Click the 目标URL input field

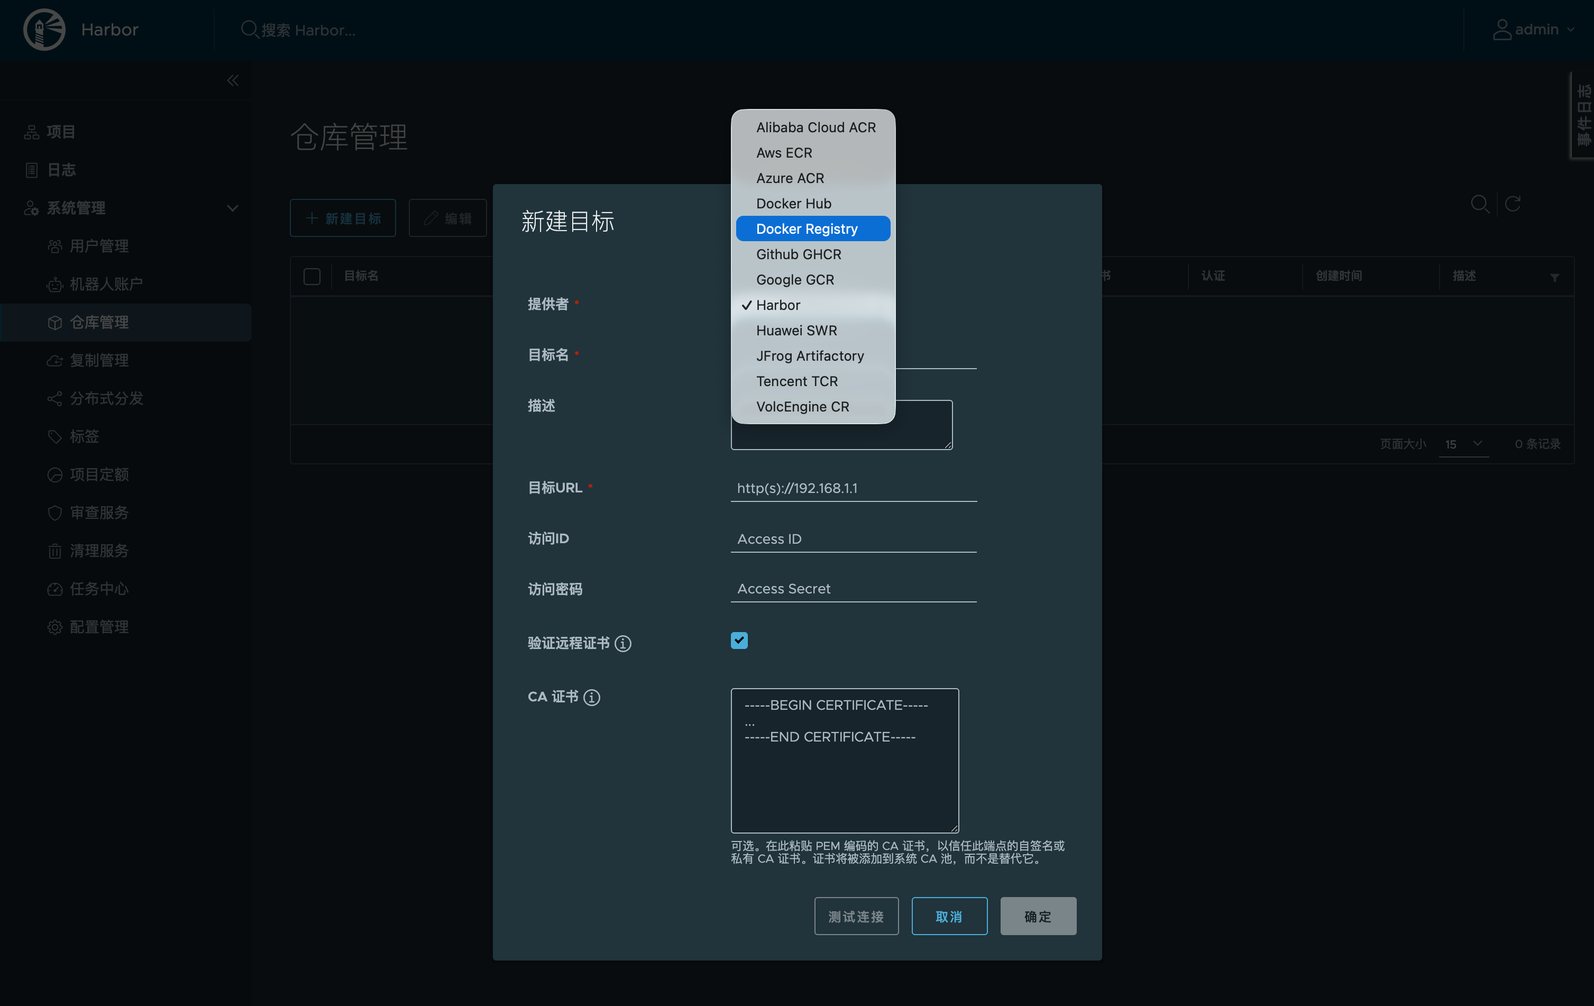[x=853, y=488]
